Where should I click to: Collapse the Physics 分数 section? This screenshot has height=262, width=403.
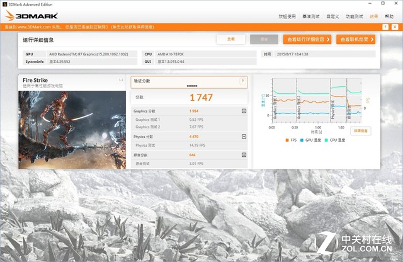click(244, 136)
